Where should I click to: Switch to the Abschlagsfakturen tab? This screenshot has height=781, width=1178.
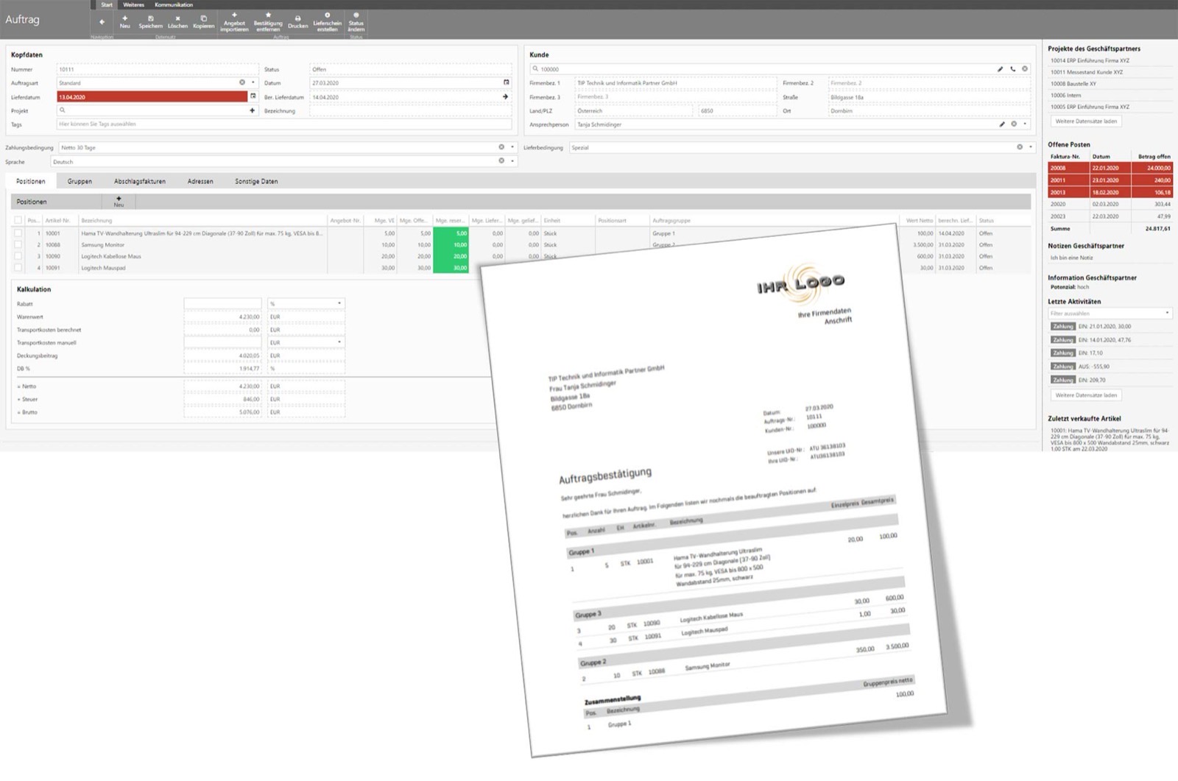click(x=140, y=181)
